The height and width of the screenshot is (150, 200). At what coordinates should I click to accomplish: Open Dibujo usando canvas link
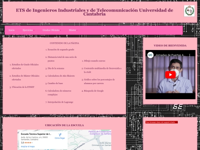tap(94, 61)
